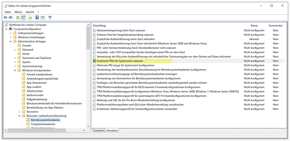Sort by the Kommentar column header
The height and width of the screenshot is (141, 290).
276,25
